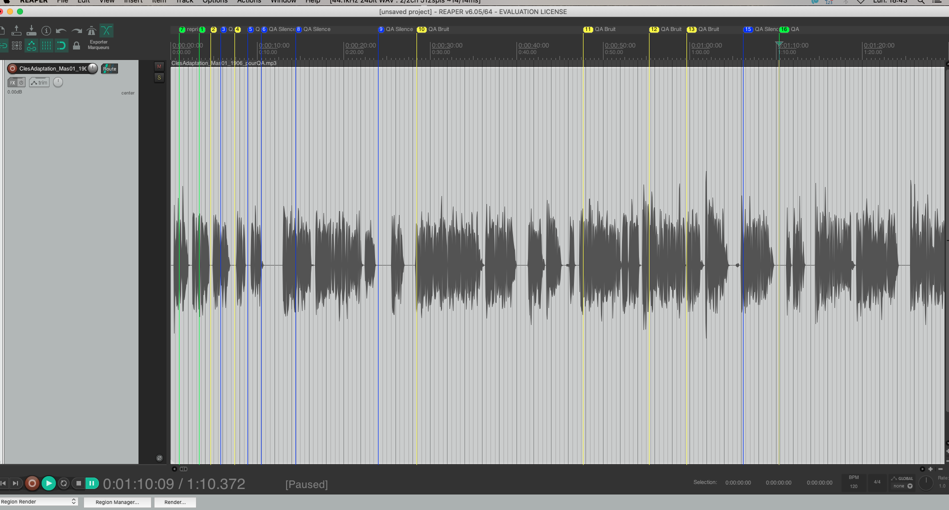
Task: Click the Undo arrow in toolbar
Action: coord(61,31)
